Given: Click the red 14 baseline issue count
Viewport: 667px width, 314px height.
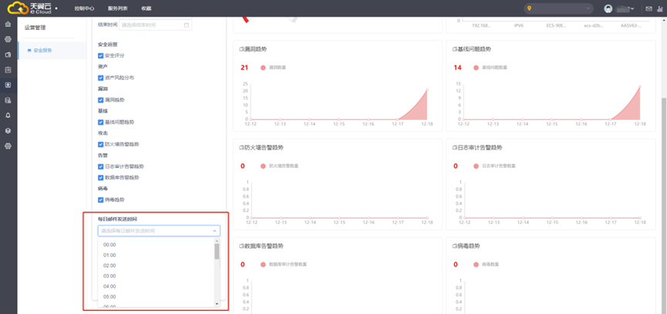Looking at the screenshot, I should click(457, 68).
